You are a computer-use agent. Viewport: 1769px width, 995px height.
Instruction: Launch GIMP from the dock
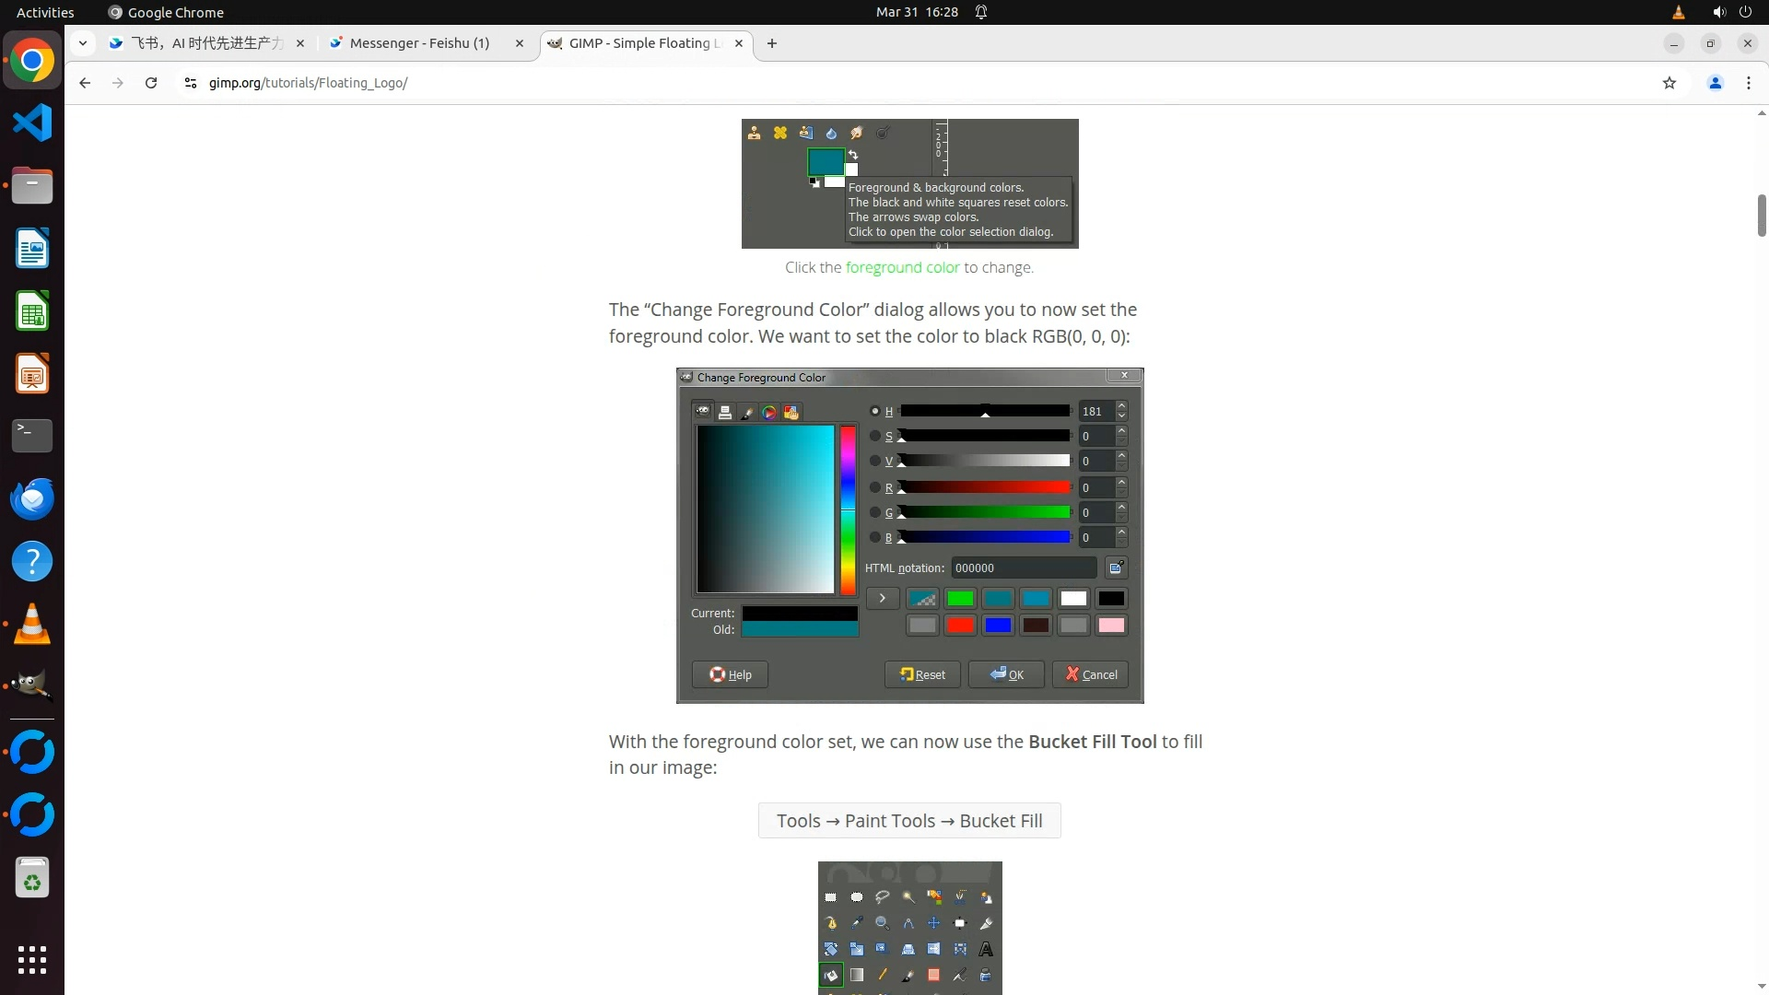point(32,686)
